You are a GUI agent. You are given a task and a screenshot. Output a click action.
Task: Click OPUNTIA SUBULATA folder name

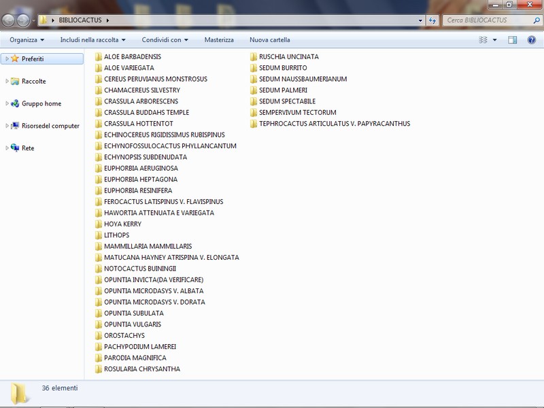tap(134, 313)
